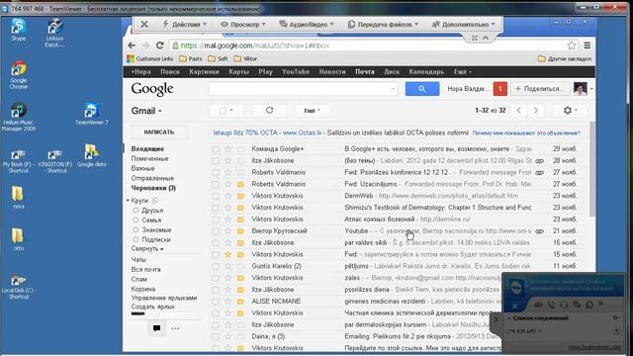Viewport: 633px width, 356px height.
Task: Open Local Disk (C) shortcut icon
Action: [18, 287]
